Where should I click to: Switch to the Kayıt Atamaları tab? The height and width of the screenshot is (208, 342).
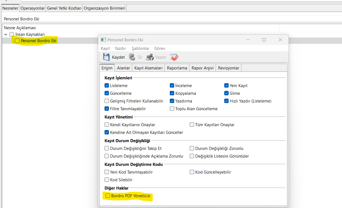click(148, 68)
